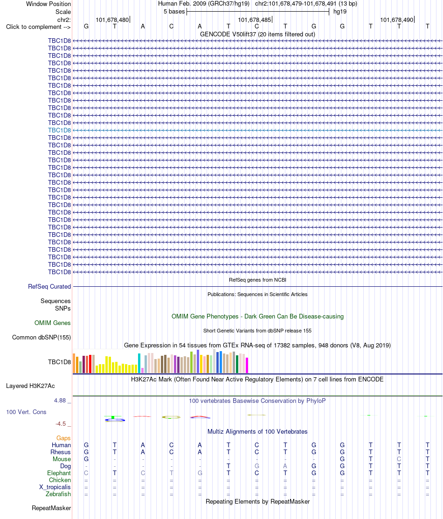
Task: Click the orange 'Gaps' label
Action: (x=63, y=438)
